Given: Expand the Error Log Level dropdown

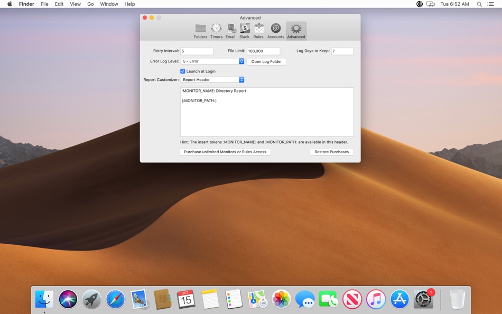Looking at the screenshot, I should (x=212, y=61).
